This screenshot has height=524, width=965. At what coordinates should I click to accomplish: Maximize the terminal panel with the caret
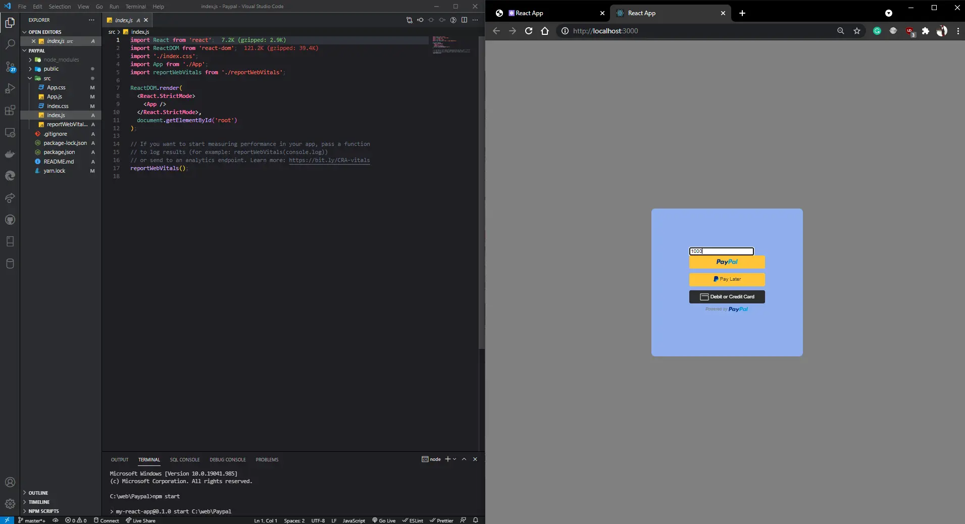click(x=464, y=459)
